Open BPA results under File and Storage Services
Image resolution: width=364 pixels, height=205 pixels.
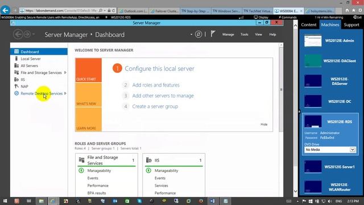97,193
